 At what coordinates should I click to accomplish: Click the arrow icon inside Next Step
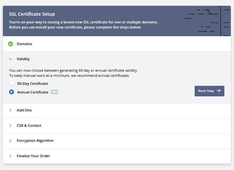point(219,91)
